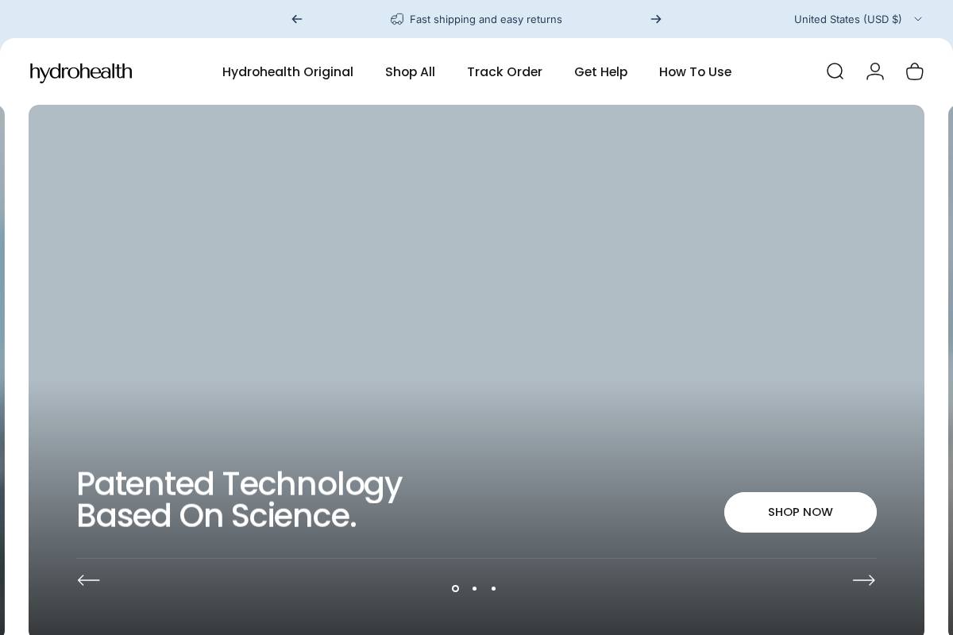Open the United States (USD $) country selector
Viewport: 953px width, 635px height.
pyautogui.click(x=848, y=19)
